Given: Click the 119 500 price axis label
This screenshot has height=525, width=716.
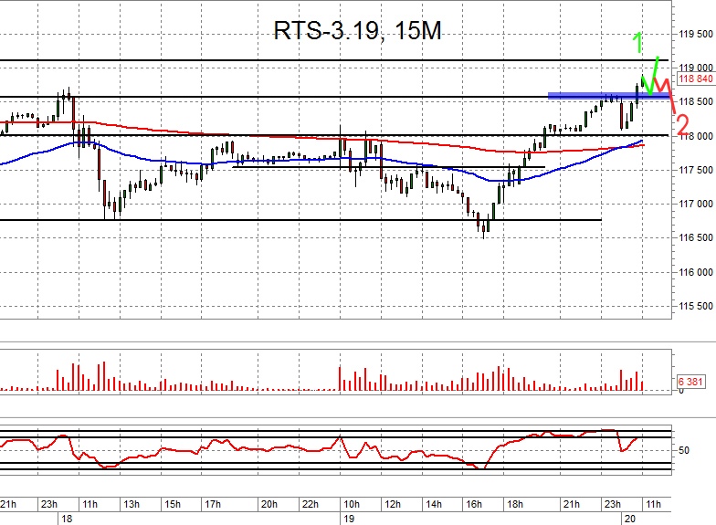Looking at the screenshot, I should point(696,35).
